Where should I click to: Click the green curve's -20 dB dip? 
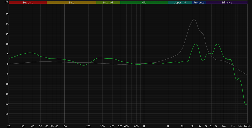[x=246, y=105]
